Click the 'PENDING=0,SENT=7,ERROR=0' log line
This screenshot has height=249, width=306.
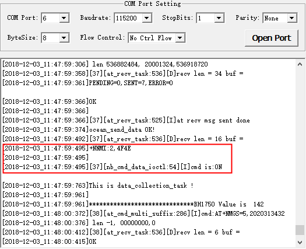[x=87, y=83]
